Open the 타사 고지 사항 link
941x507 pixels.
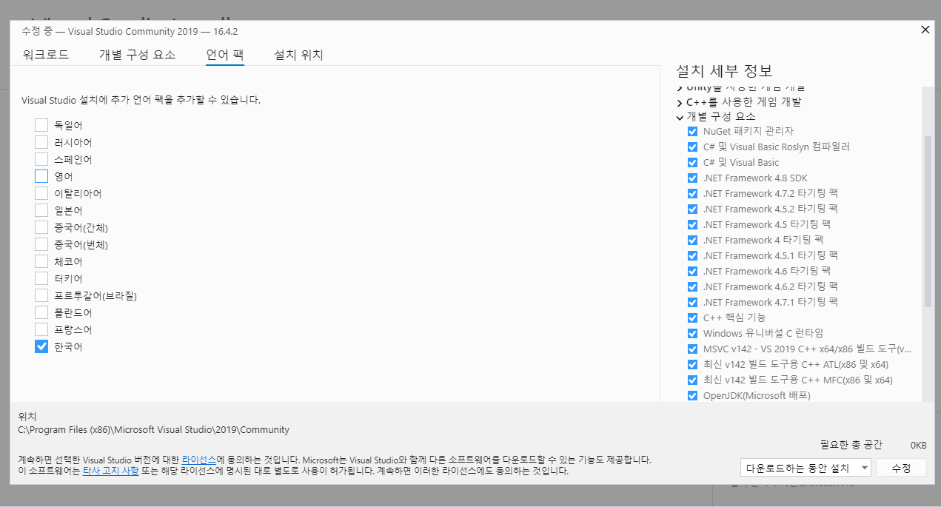click(x=110, y=471)
